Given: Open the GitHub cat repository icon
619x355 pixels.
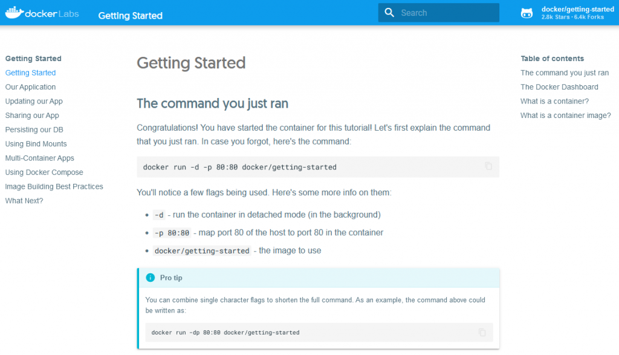Looking at the screenshot, I should tap(527, 13).
